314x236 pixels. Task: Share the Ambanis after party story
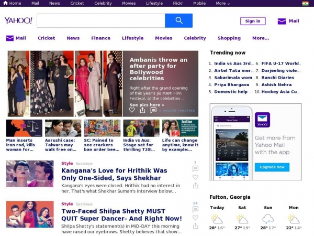[142, 110]
